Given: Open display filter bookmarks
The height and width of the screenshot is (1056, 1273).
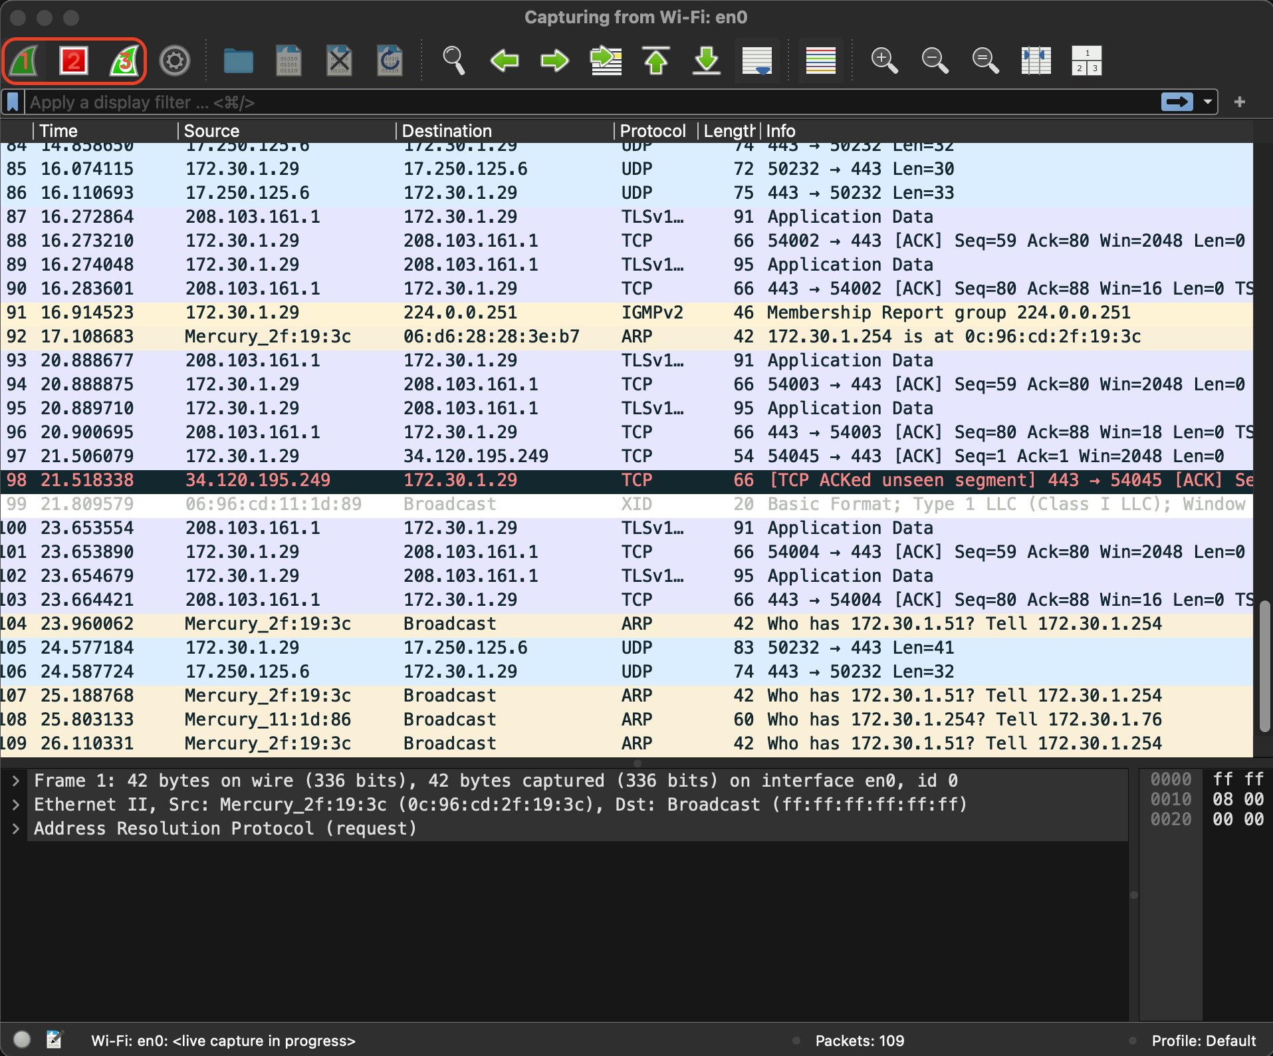Looking at the screenshot, I should tap(13, 102).
